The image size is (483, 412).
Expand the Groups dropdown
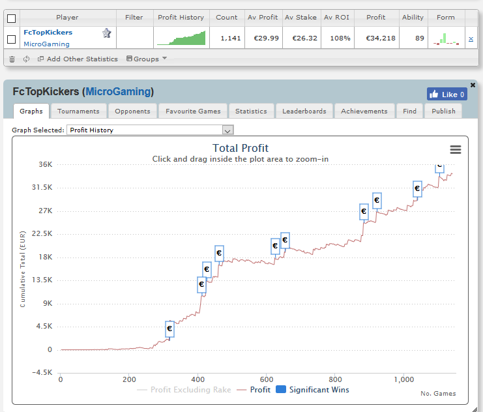(147, 59)
